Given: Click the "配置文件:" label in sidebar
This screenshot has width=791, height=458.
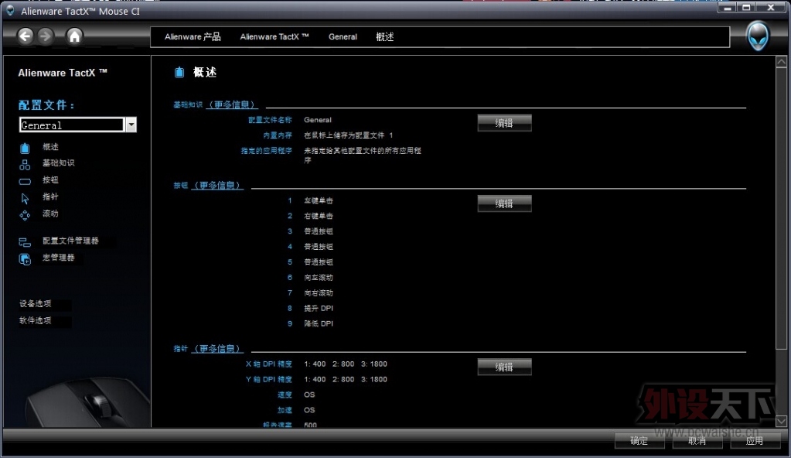Looking at the screenshot, I should click(46, 105).
